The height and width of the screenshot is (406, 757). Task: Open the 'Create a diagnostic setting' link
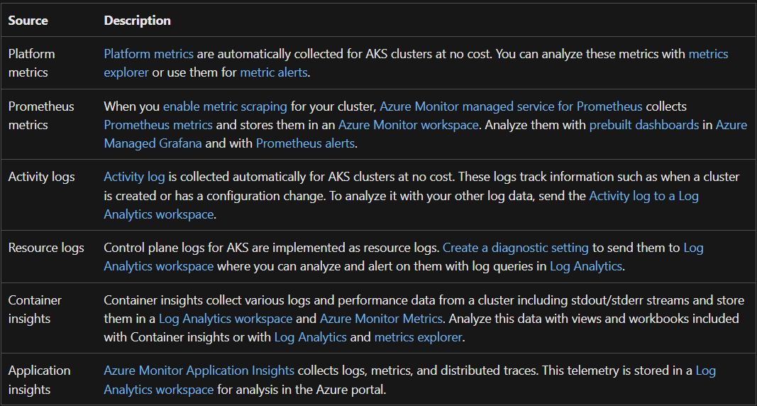click(516, 248)
